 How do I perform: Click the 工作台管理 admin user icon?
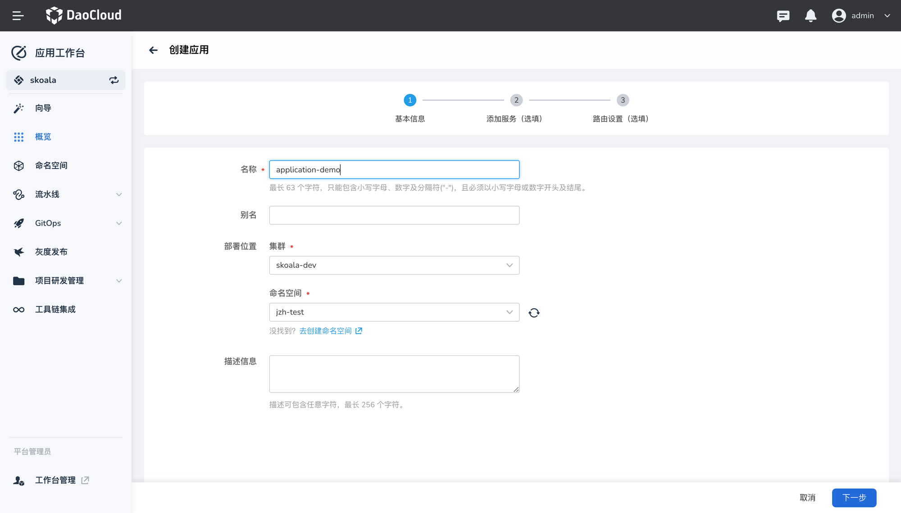point(18,481)
